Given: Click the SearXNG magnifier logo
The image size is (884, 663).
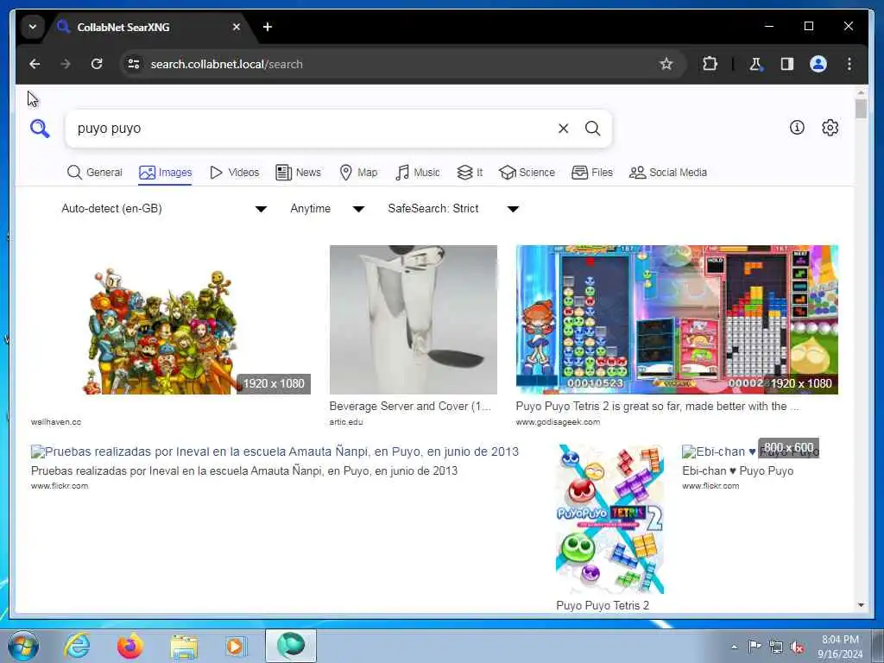Looking at the screenshot, I should [40, 129].
